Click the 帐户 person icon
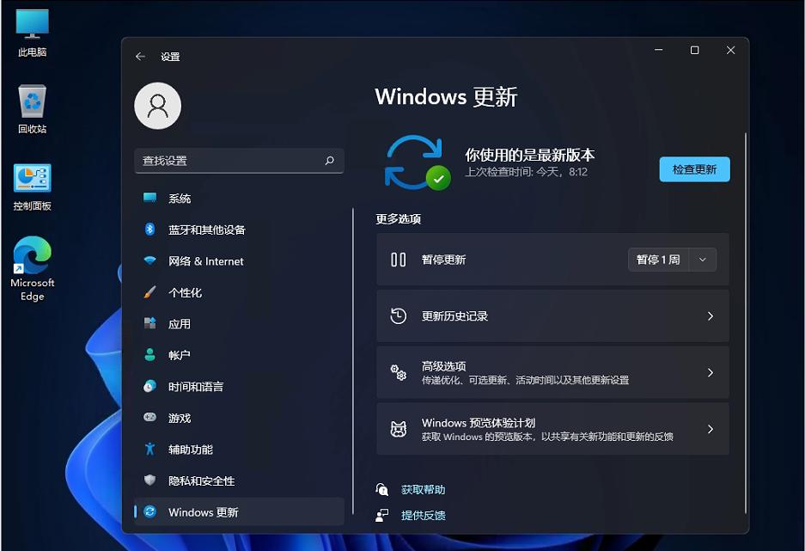Viewport: 805px width, 551px height. coord(149,355)
